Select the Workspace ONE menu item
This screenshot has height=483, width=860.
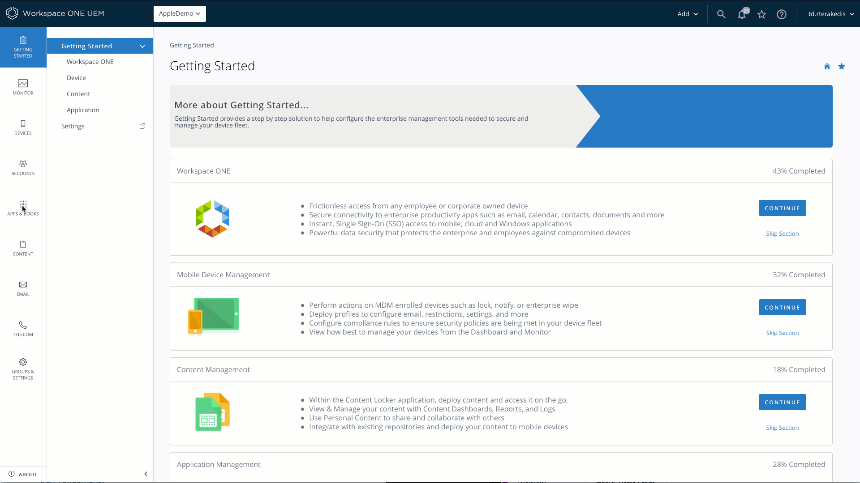[x=90, y=61]
